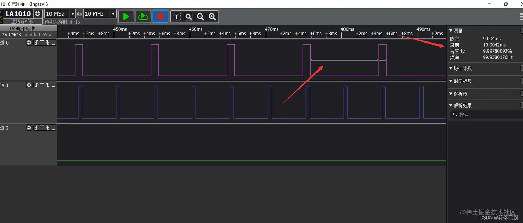The width and height of the screenshot is (523, 223).
Task: Set rising edge trigger on channel 0
Action: coord(36,43)
